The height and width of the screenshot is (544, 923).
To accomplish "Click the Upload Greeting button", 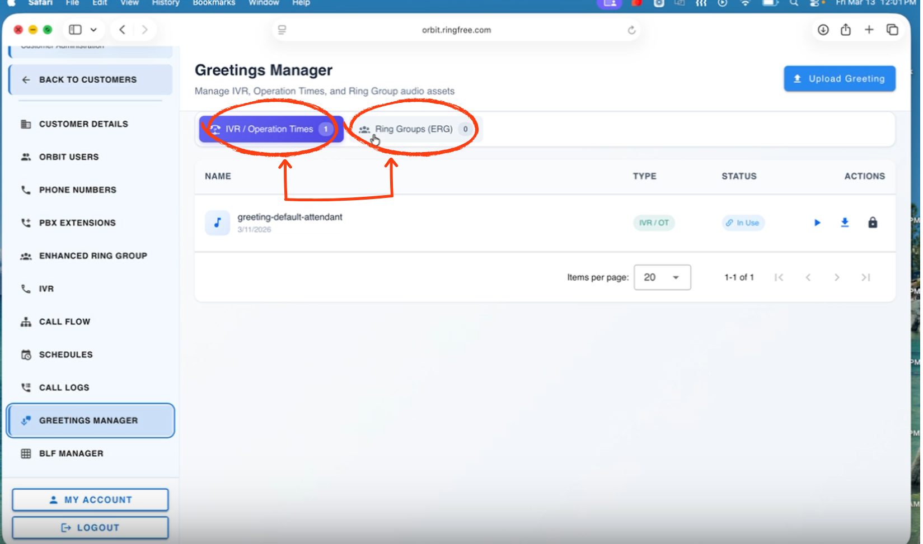I will (x=839, y=79).
